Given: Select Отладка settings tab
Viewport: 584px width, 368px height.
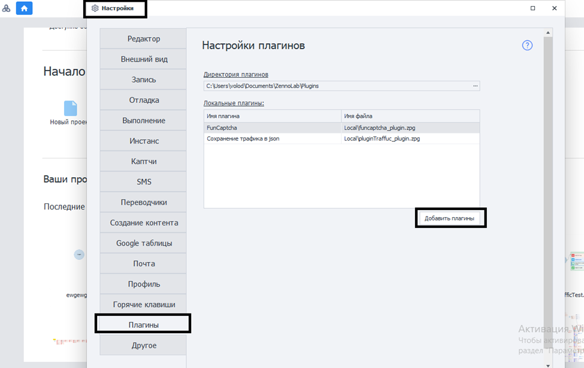Looking at the screenshot, I should [143, 100].
